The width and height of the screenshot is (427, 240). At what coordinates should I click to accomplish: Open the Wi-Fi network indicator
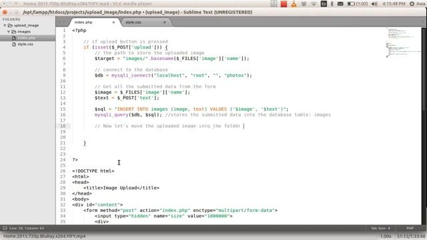point(314,4)
